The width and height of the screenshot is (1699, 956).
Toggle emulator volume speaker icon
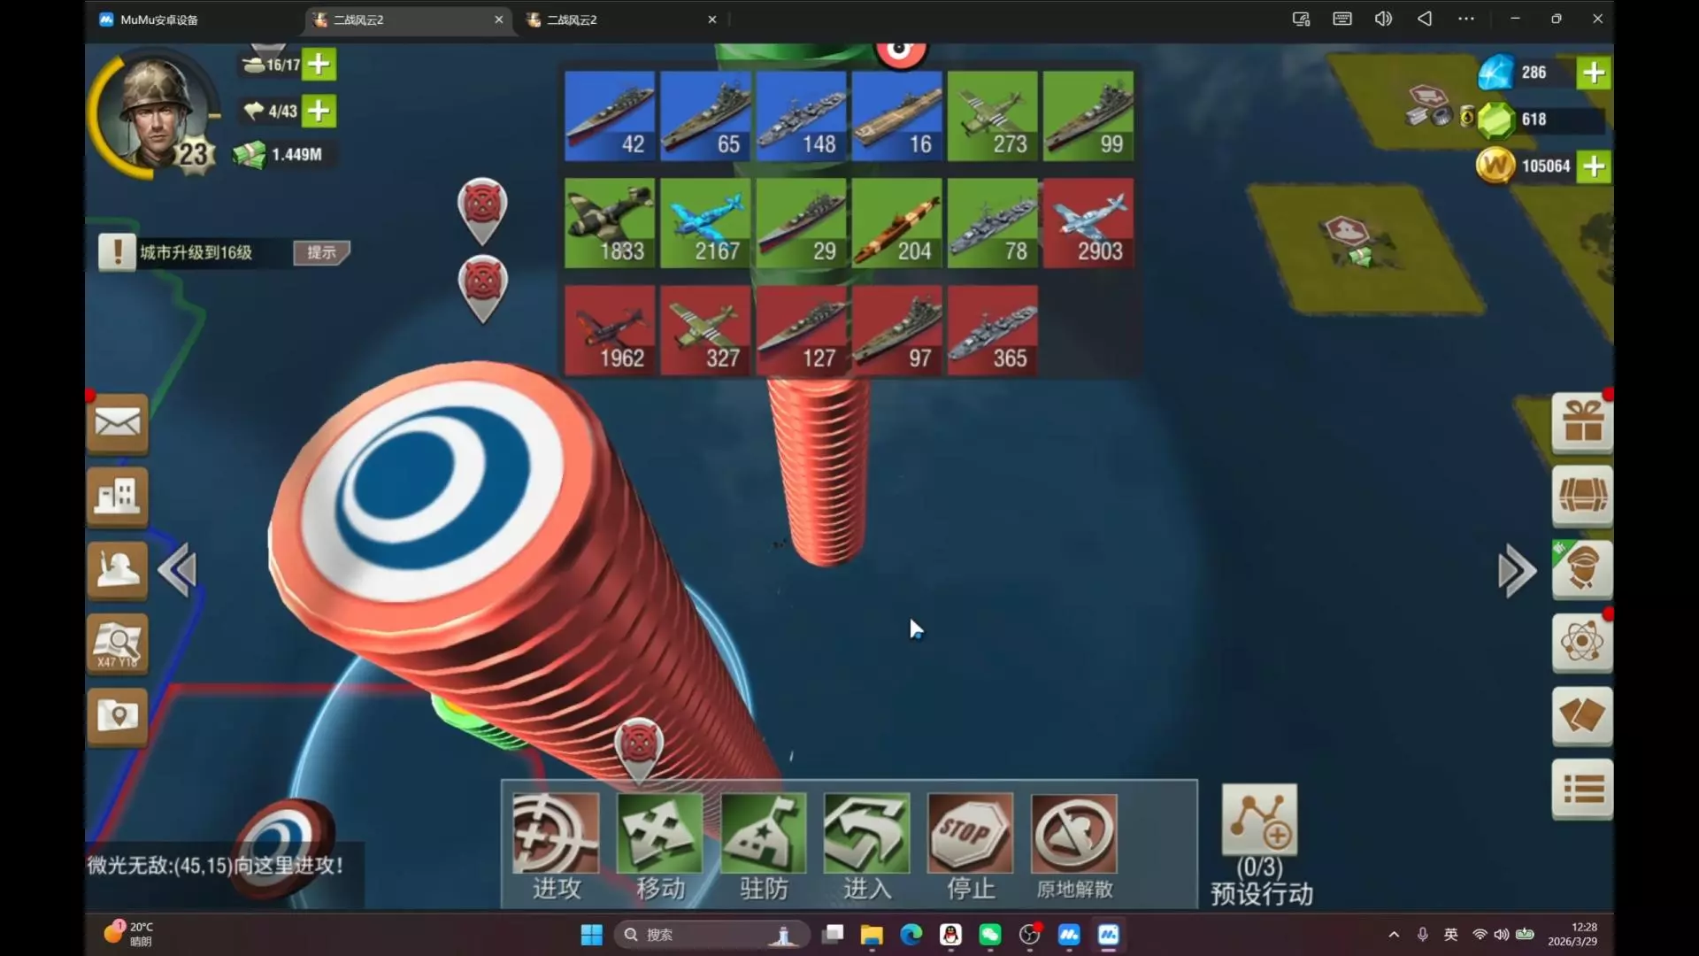click(x=1383, y=19)
